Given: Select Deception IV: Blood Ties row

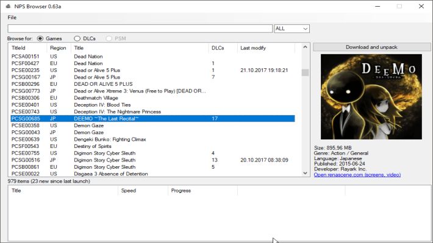Looking at the screenshot, I should pos(152,105).
